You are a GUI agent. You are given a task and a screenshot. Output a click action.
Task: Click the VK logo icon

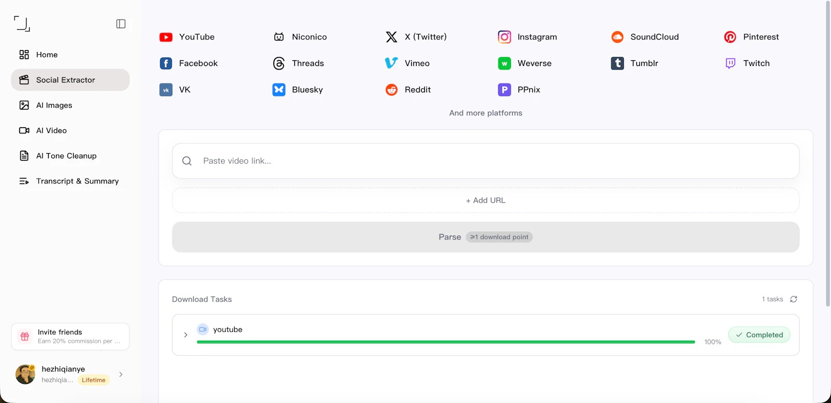click(166, 90)
